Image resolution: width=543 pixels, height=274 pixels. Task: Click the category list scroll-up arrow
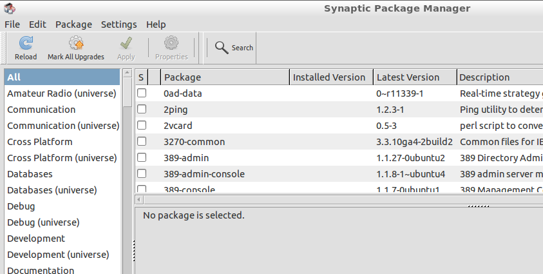click(128, 73)
